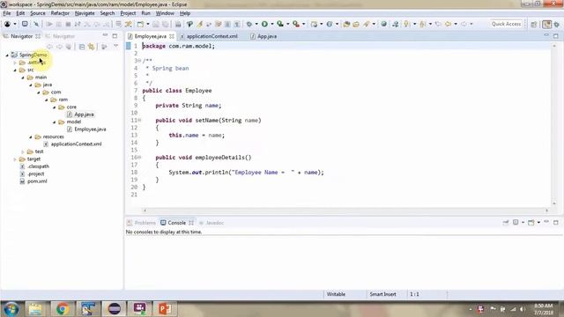564x317 pixels.
Task: Click the Navigator Back arrow icon
Action: click(49, 47)
